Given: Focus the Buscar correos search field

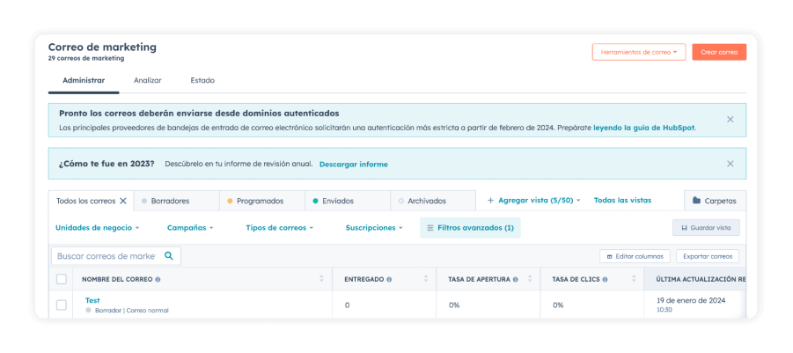Looking at the screenshot, I should [106, 256].
